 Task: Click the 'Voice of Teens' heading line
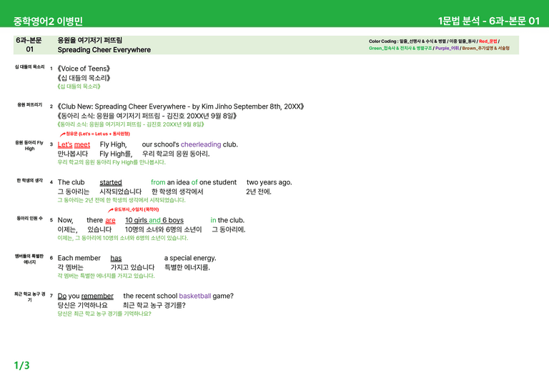pos(84,69)
